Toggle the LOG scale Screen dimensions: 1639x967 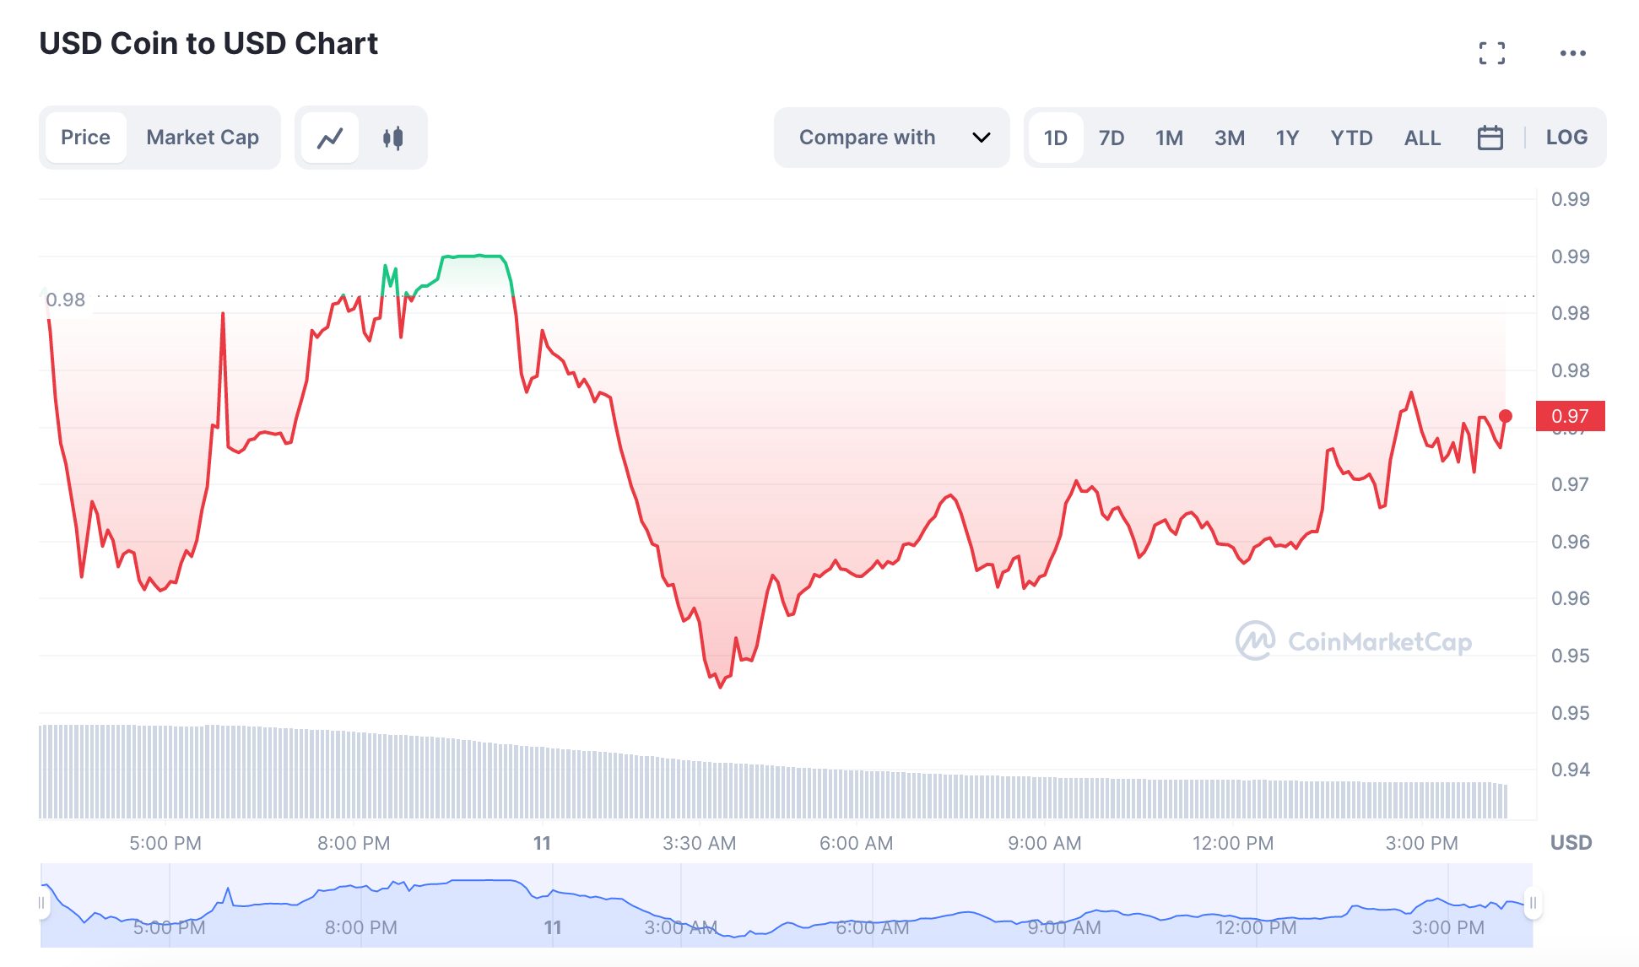click(x=1566, y=138)
